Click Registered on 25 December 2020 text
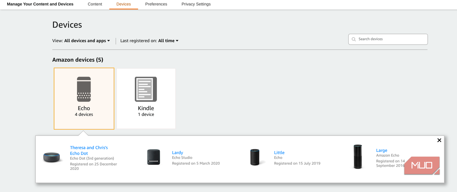 click(93, 166)
